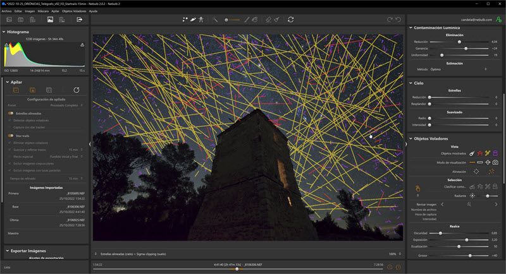506x274 pixels.
Task: Click the first import images icon in left toolbar
Action: (x=9, y=20)
